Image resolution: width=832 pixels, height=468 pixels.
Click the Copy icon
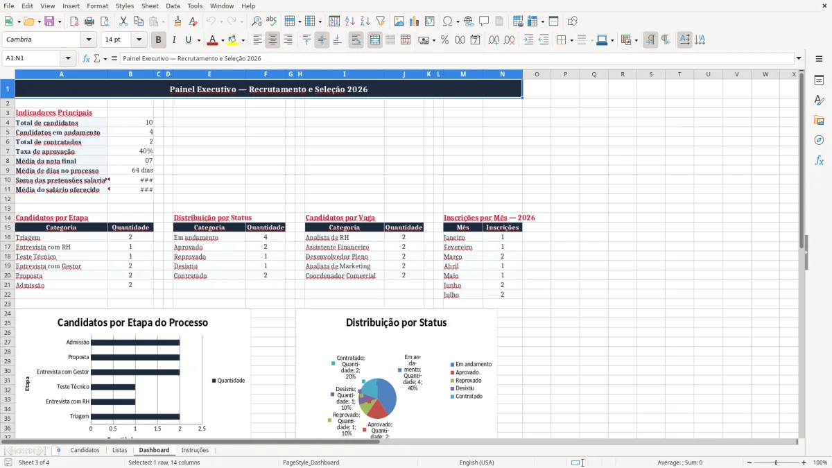tap(139, 21)
